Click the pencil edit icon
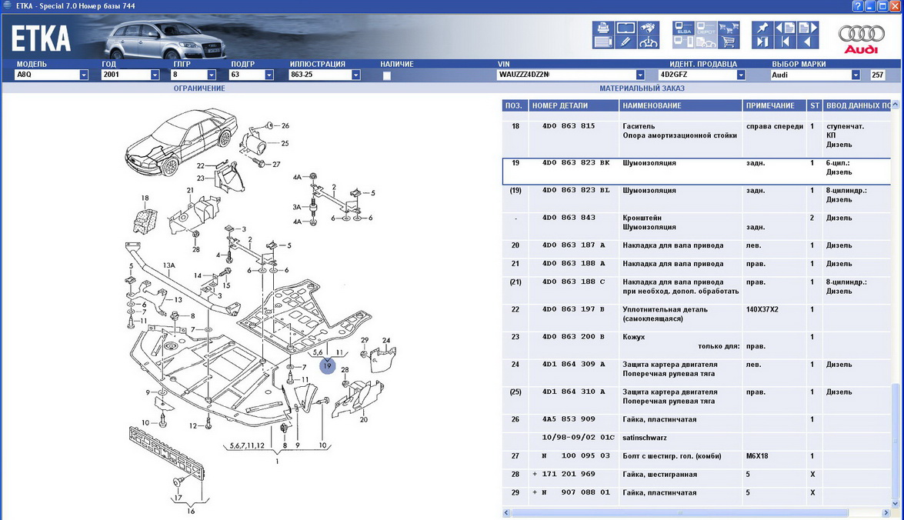The width and height of the screenshot is (904, 520). click(x=625, y=42)
